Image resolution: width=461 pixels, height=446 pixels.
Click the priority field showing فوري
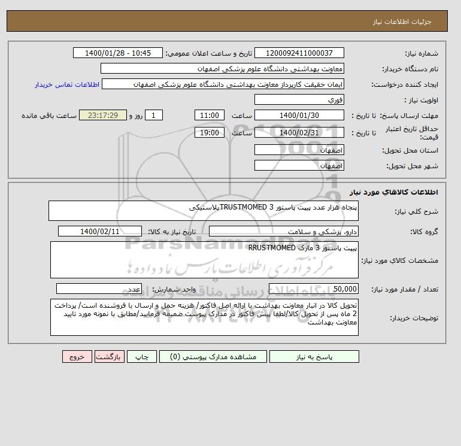[299, 99]
